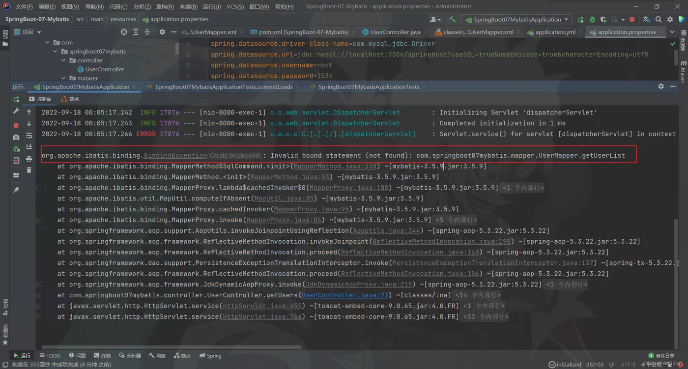
Task: Click locate file target icon in project panel
Action: tap(124, 32)
